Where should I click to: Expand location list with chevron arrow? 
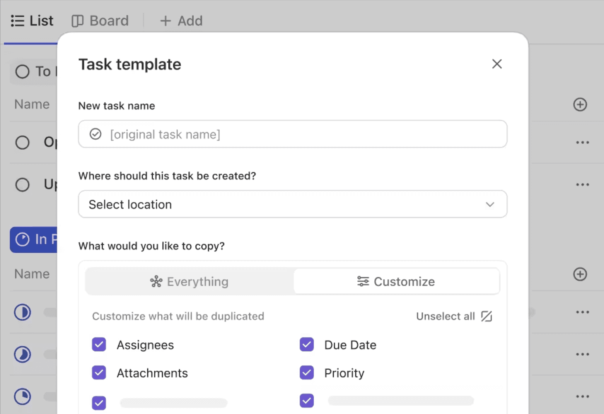(490, 204)
